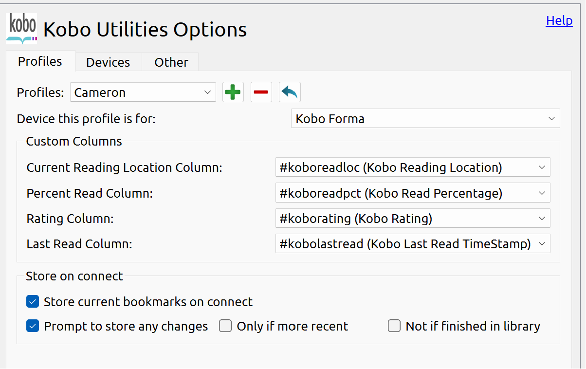This screenshot has height=369, width=586.
Task: Click the Kobo logo icon
Action: point(21,29)
